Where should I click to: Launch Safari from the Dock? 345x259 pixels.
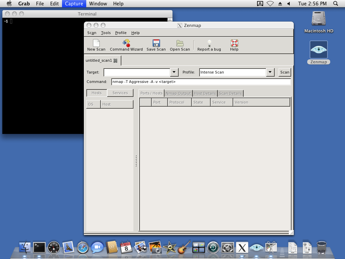coord(83,247)
